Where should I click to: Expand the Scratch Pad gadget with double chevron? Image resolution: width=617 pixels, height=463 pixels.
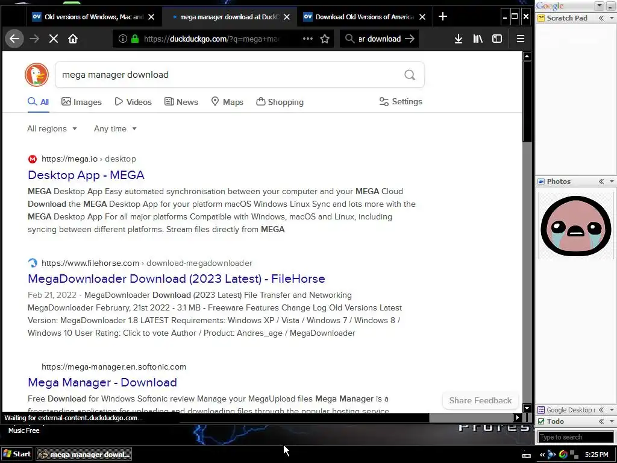pyautogui.click(x=601, y=18)
